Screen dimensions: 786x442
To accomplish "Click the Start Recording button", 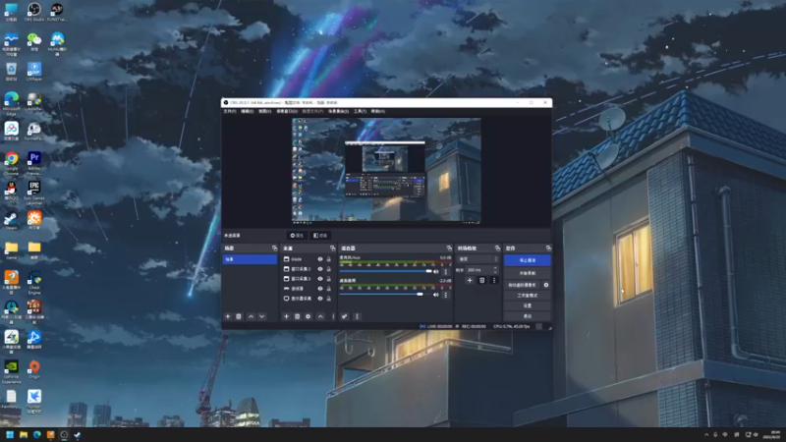I will pos(528,273).
